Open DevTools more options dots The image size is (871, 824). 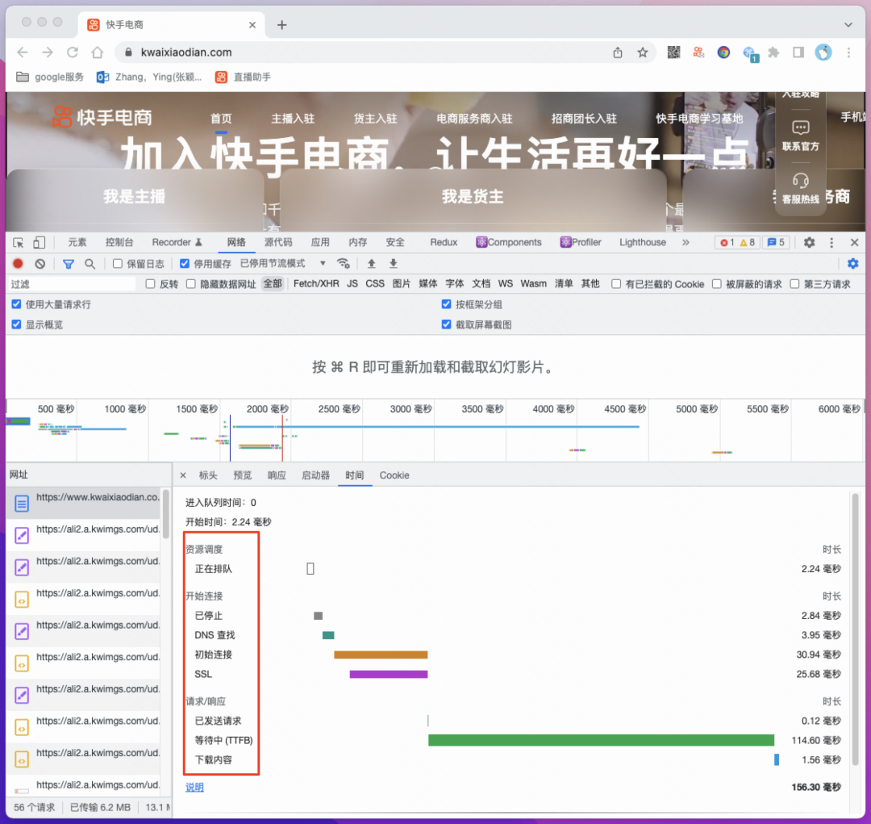point(831,242)
